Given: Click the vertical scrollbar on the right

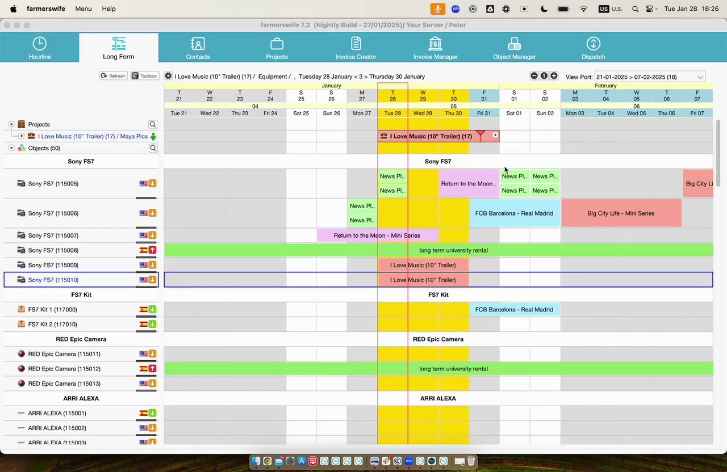Looking at the screenshot, I should pyautogui.click(x=718, y=153).
